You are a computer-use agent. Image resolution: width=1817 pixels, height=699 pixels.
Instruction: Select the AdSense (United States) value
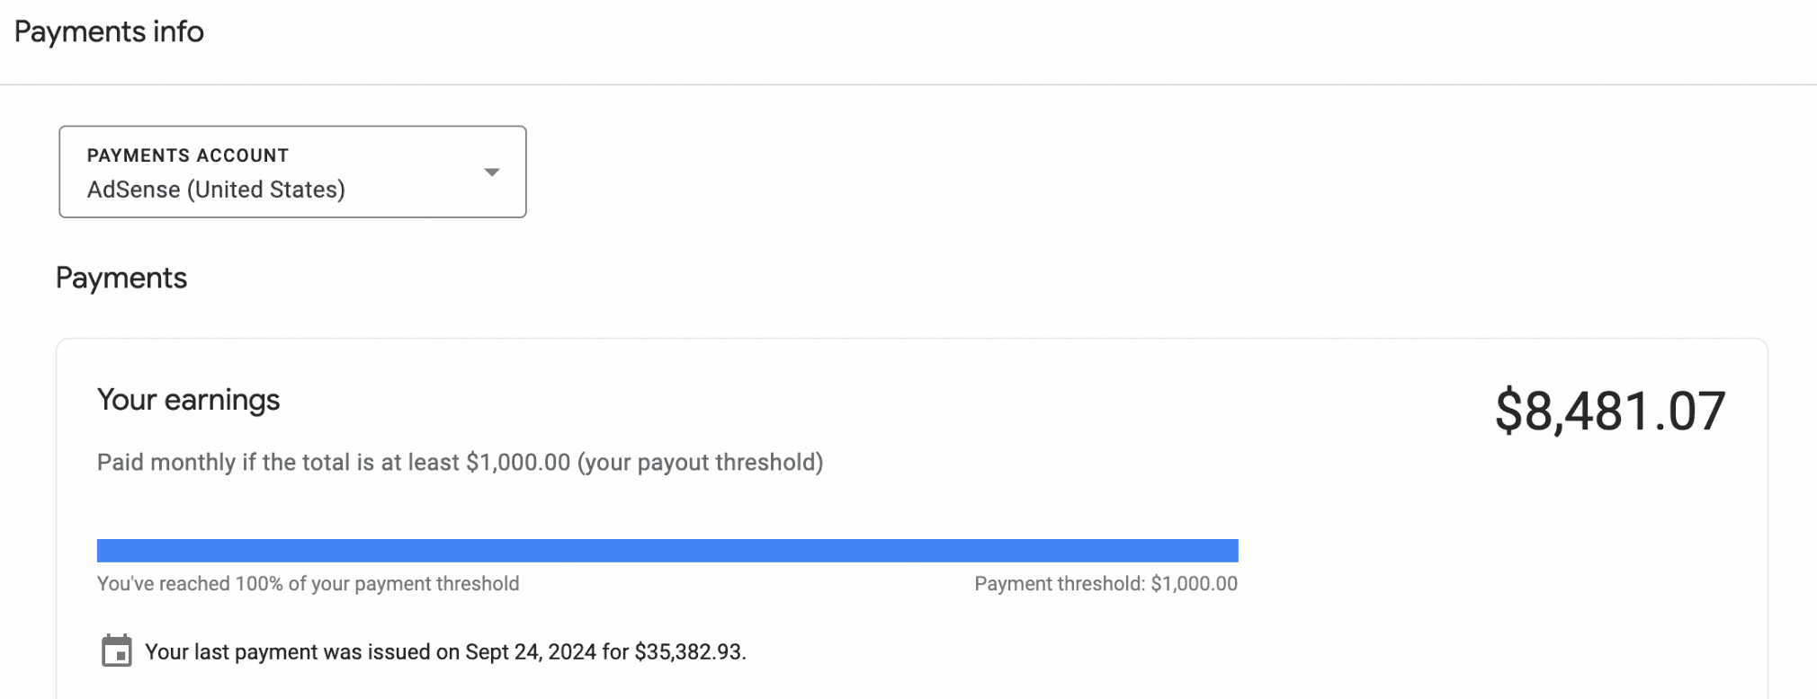216,190
